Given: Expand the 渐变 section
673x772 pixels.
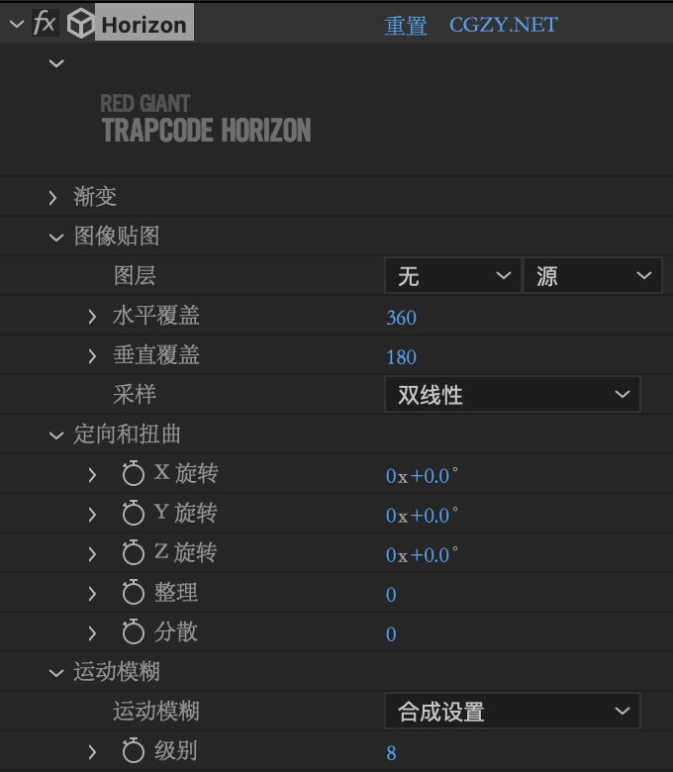Looking at the screenshot, I should tap(54, 198).
